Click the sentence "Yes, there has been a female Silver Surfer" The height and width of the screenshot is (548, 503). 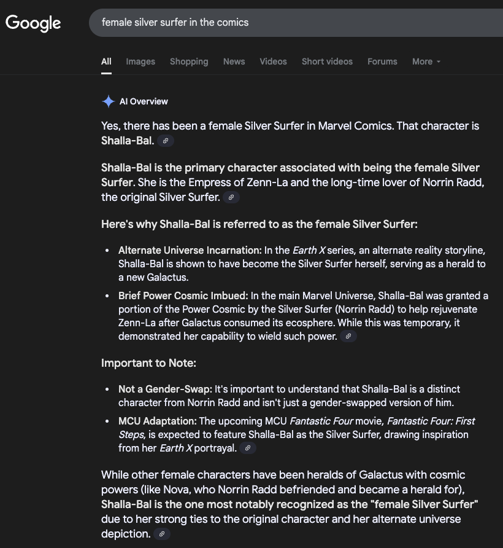point(290,133)
